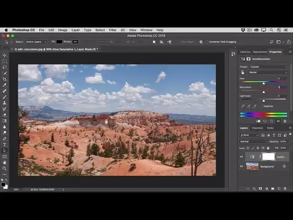This screenshot has width=293, height=220.
Task: Click the layer effects fx icon
Action: click(254, 188)
